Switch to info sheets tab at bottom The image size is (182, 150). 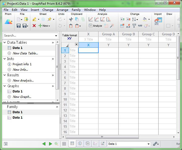coord(80,143)
